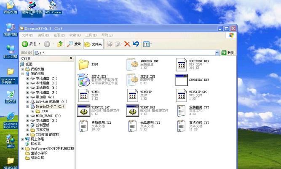The image size is (281, 169).
Task: Click the Go (转到) button
Action: 228,53
